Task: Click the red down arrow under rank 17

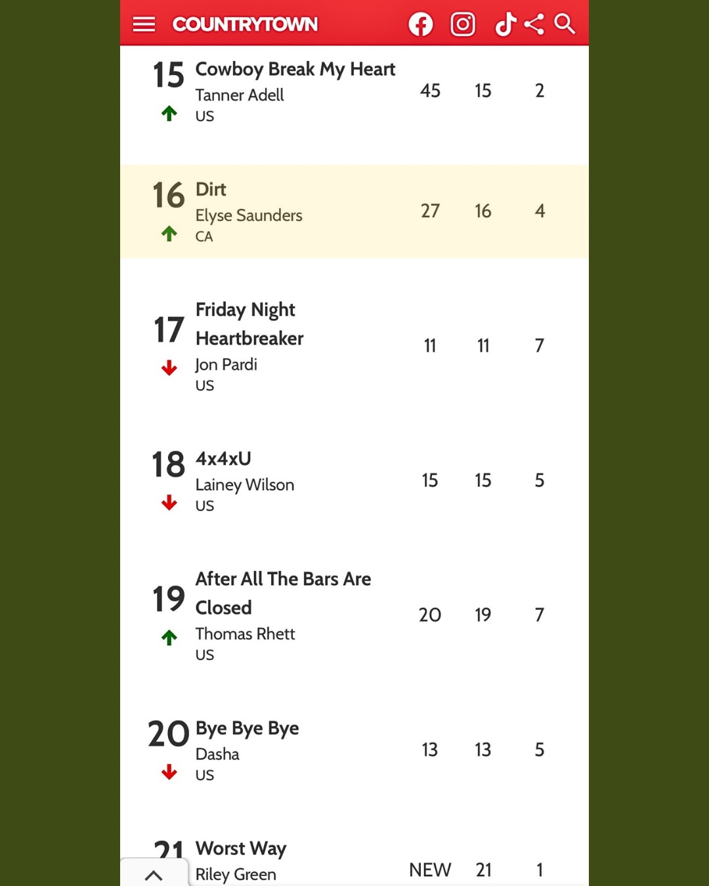Action: click(169, 368)
